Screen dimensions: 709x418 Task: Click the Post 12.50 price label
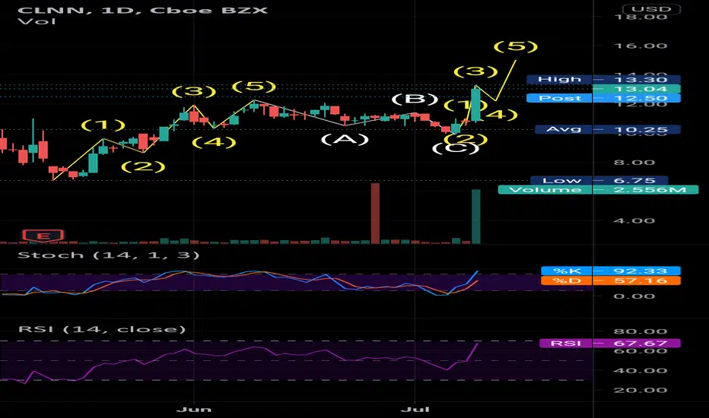603,98
